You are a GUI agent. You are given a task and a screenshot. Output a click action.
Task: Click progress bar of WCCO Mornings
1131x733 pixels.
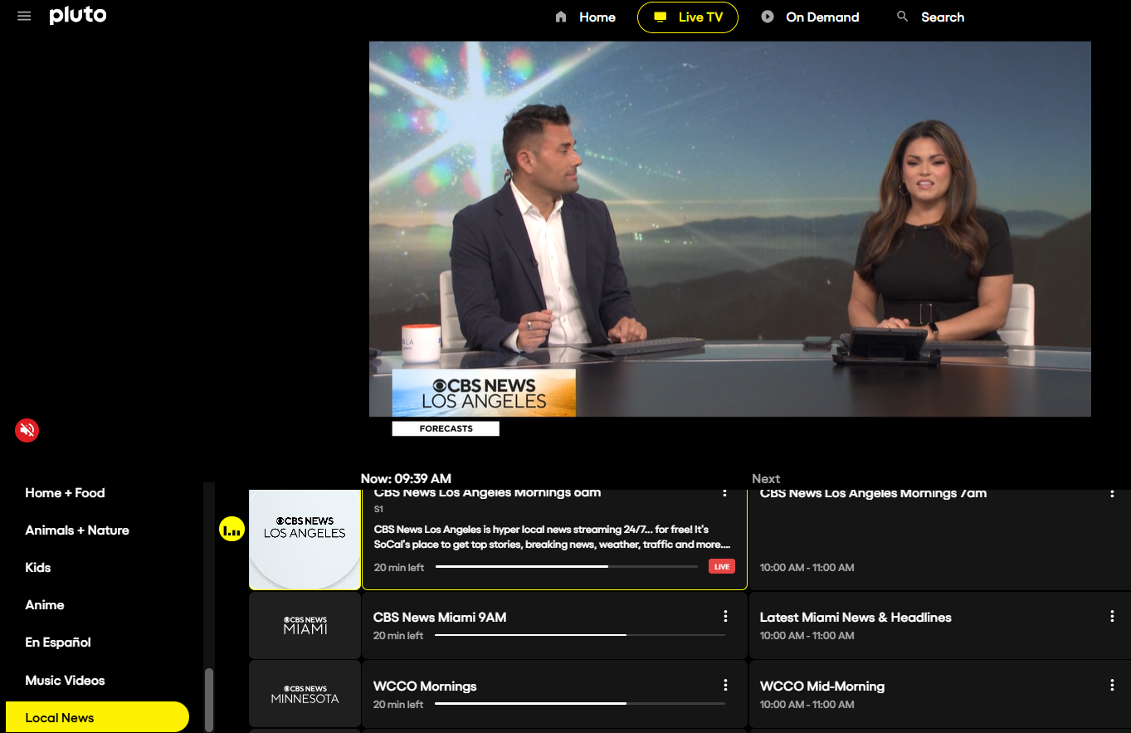pos(580,704)
